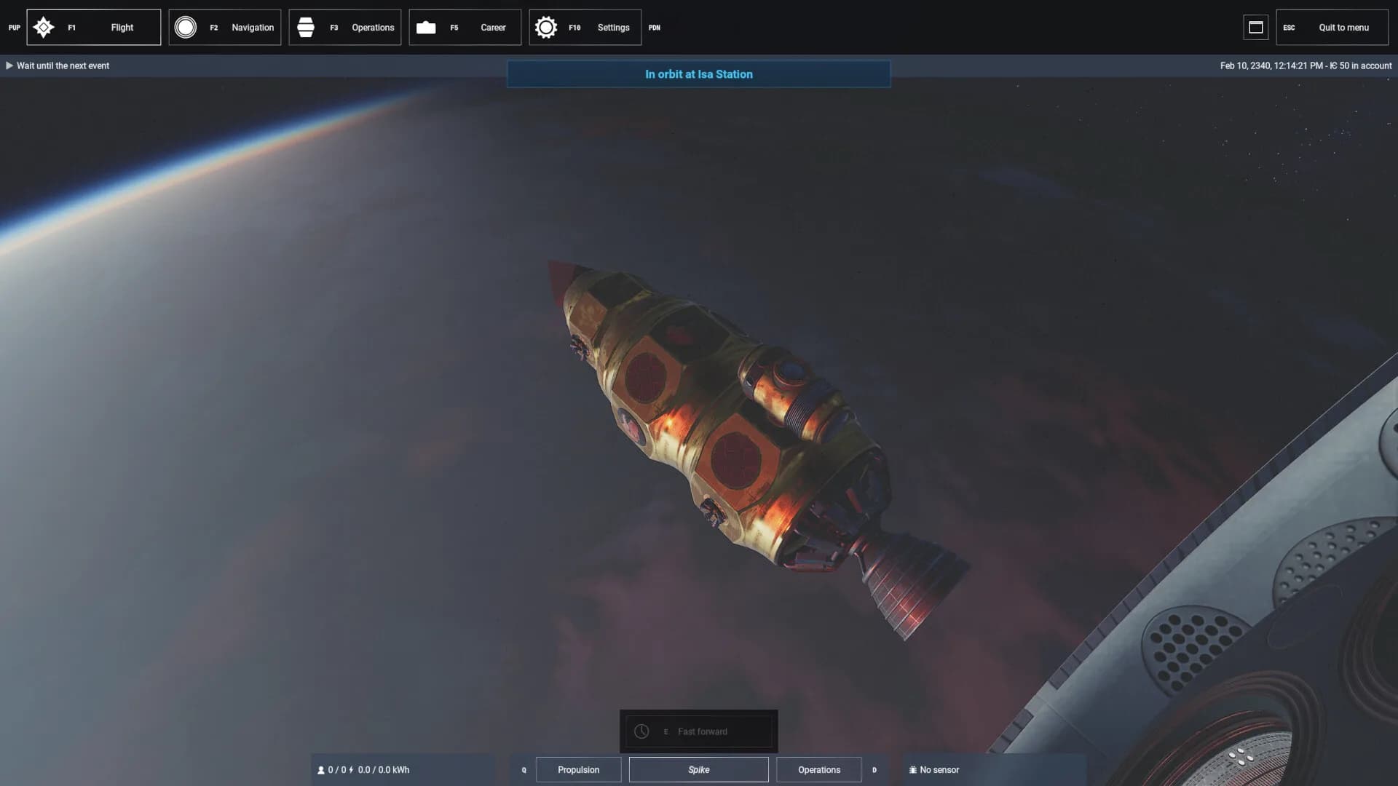
Task: Click the Operations stacked-discs icon
Action: [x=306, y=28]
